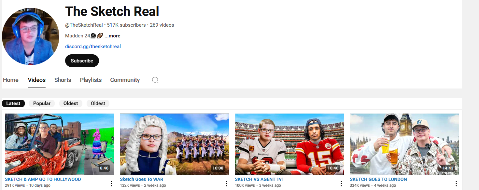Play the Sketch Goes To WAR thumbnail
Screen dimensions: 479x190
click(x=175, y=144)
